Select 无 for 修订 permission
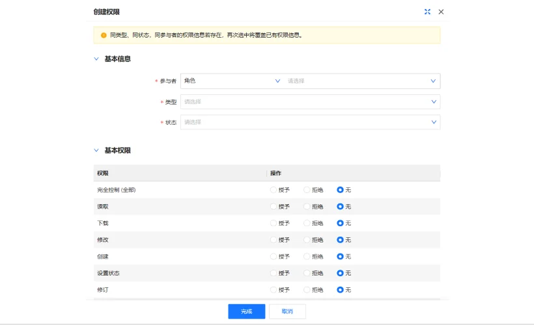This screenshot has width=534, height=325. 340,290
